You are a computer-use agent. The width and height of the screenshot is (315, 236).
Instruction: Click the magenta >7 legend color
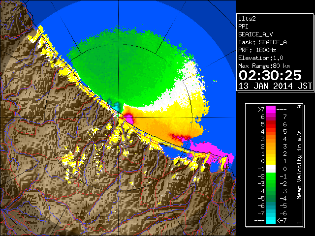coord(271,109)
